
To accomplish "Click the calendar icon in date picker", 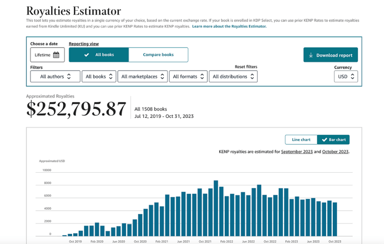I will 56,55.
